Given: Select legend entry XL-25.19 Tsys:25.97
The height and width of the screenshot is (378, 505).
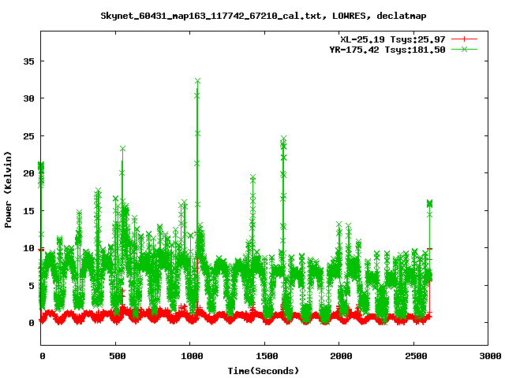Looking at the screenshot, I should coord(393,39).
